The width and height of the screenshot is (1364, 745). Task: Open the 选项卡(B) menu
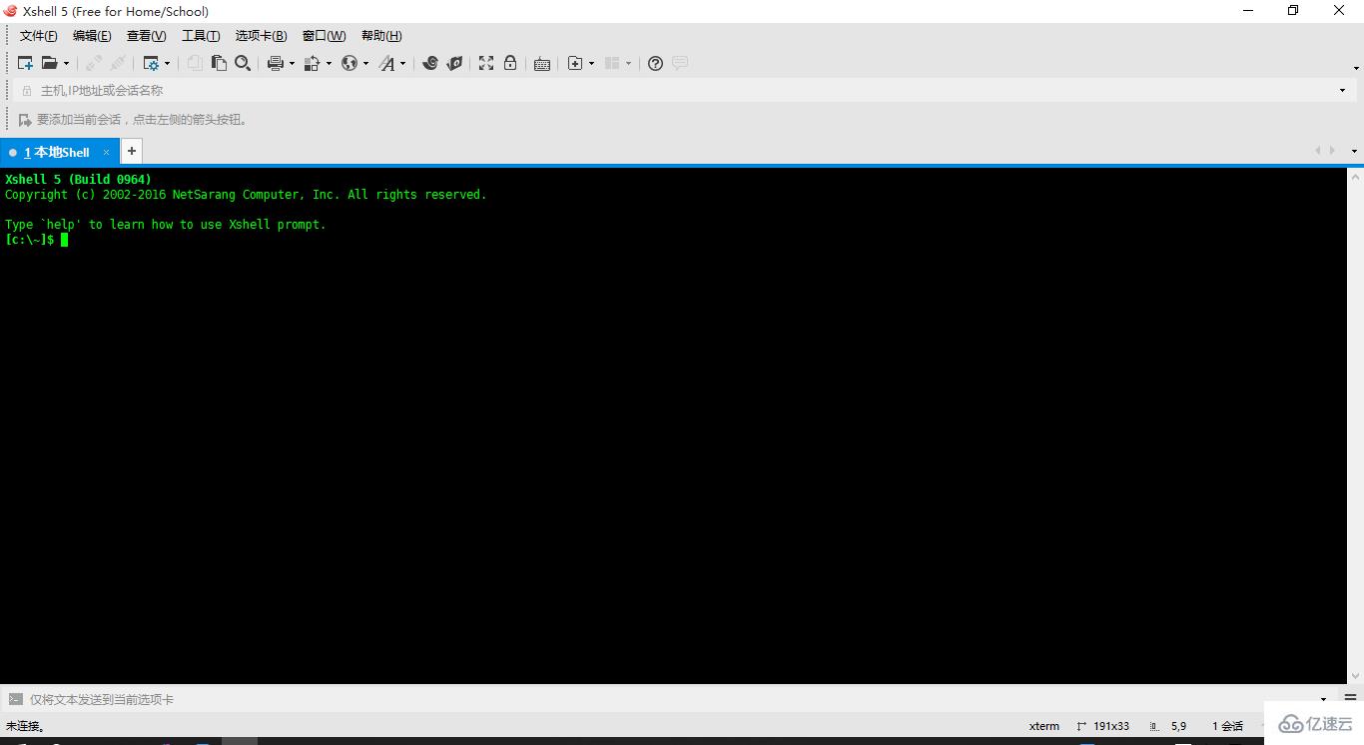[261, 36]
